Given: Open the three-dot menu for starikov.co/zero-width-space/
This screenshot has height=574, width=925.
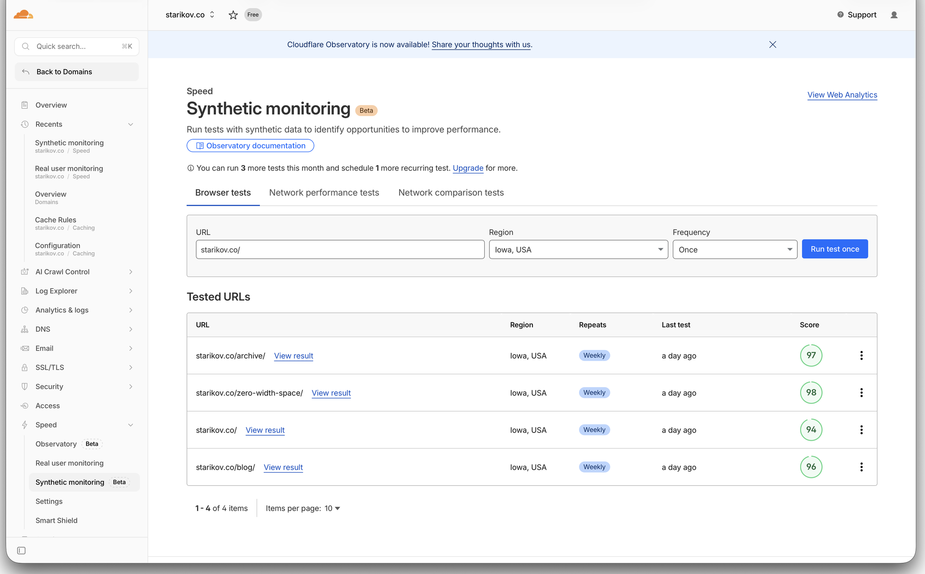Looking at the screenshot, I should pyautogui.click(x=861, y=392).
